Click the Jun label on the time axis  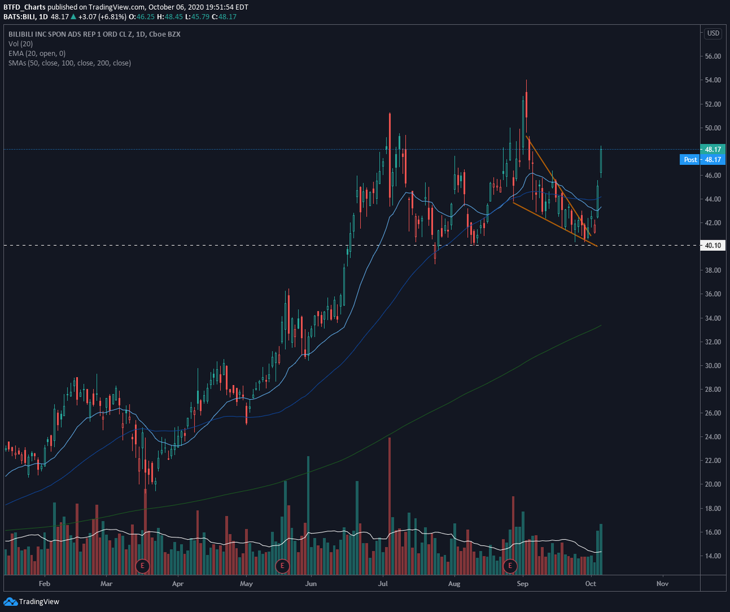click(x=311, y=584)
